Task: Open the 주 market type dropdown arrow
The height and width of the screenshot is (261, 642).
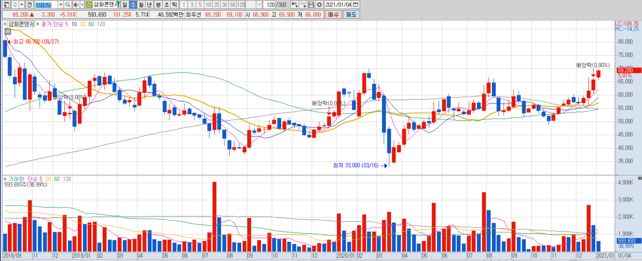Action: pos(22,5)
